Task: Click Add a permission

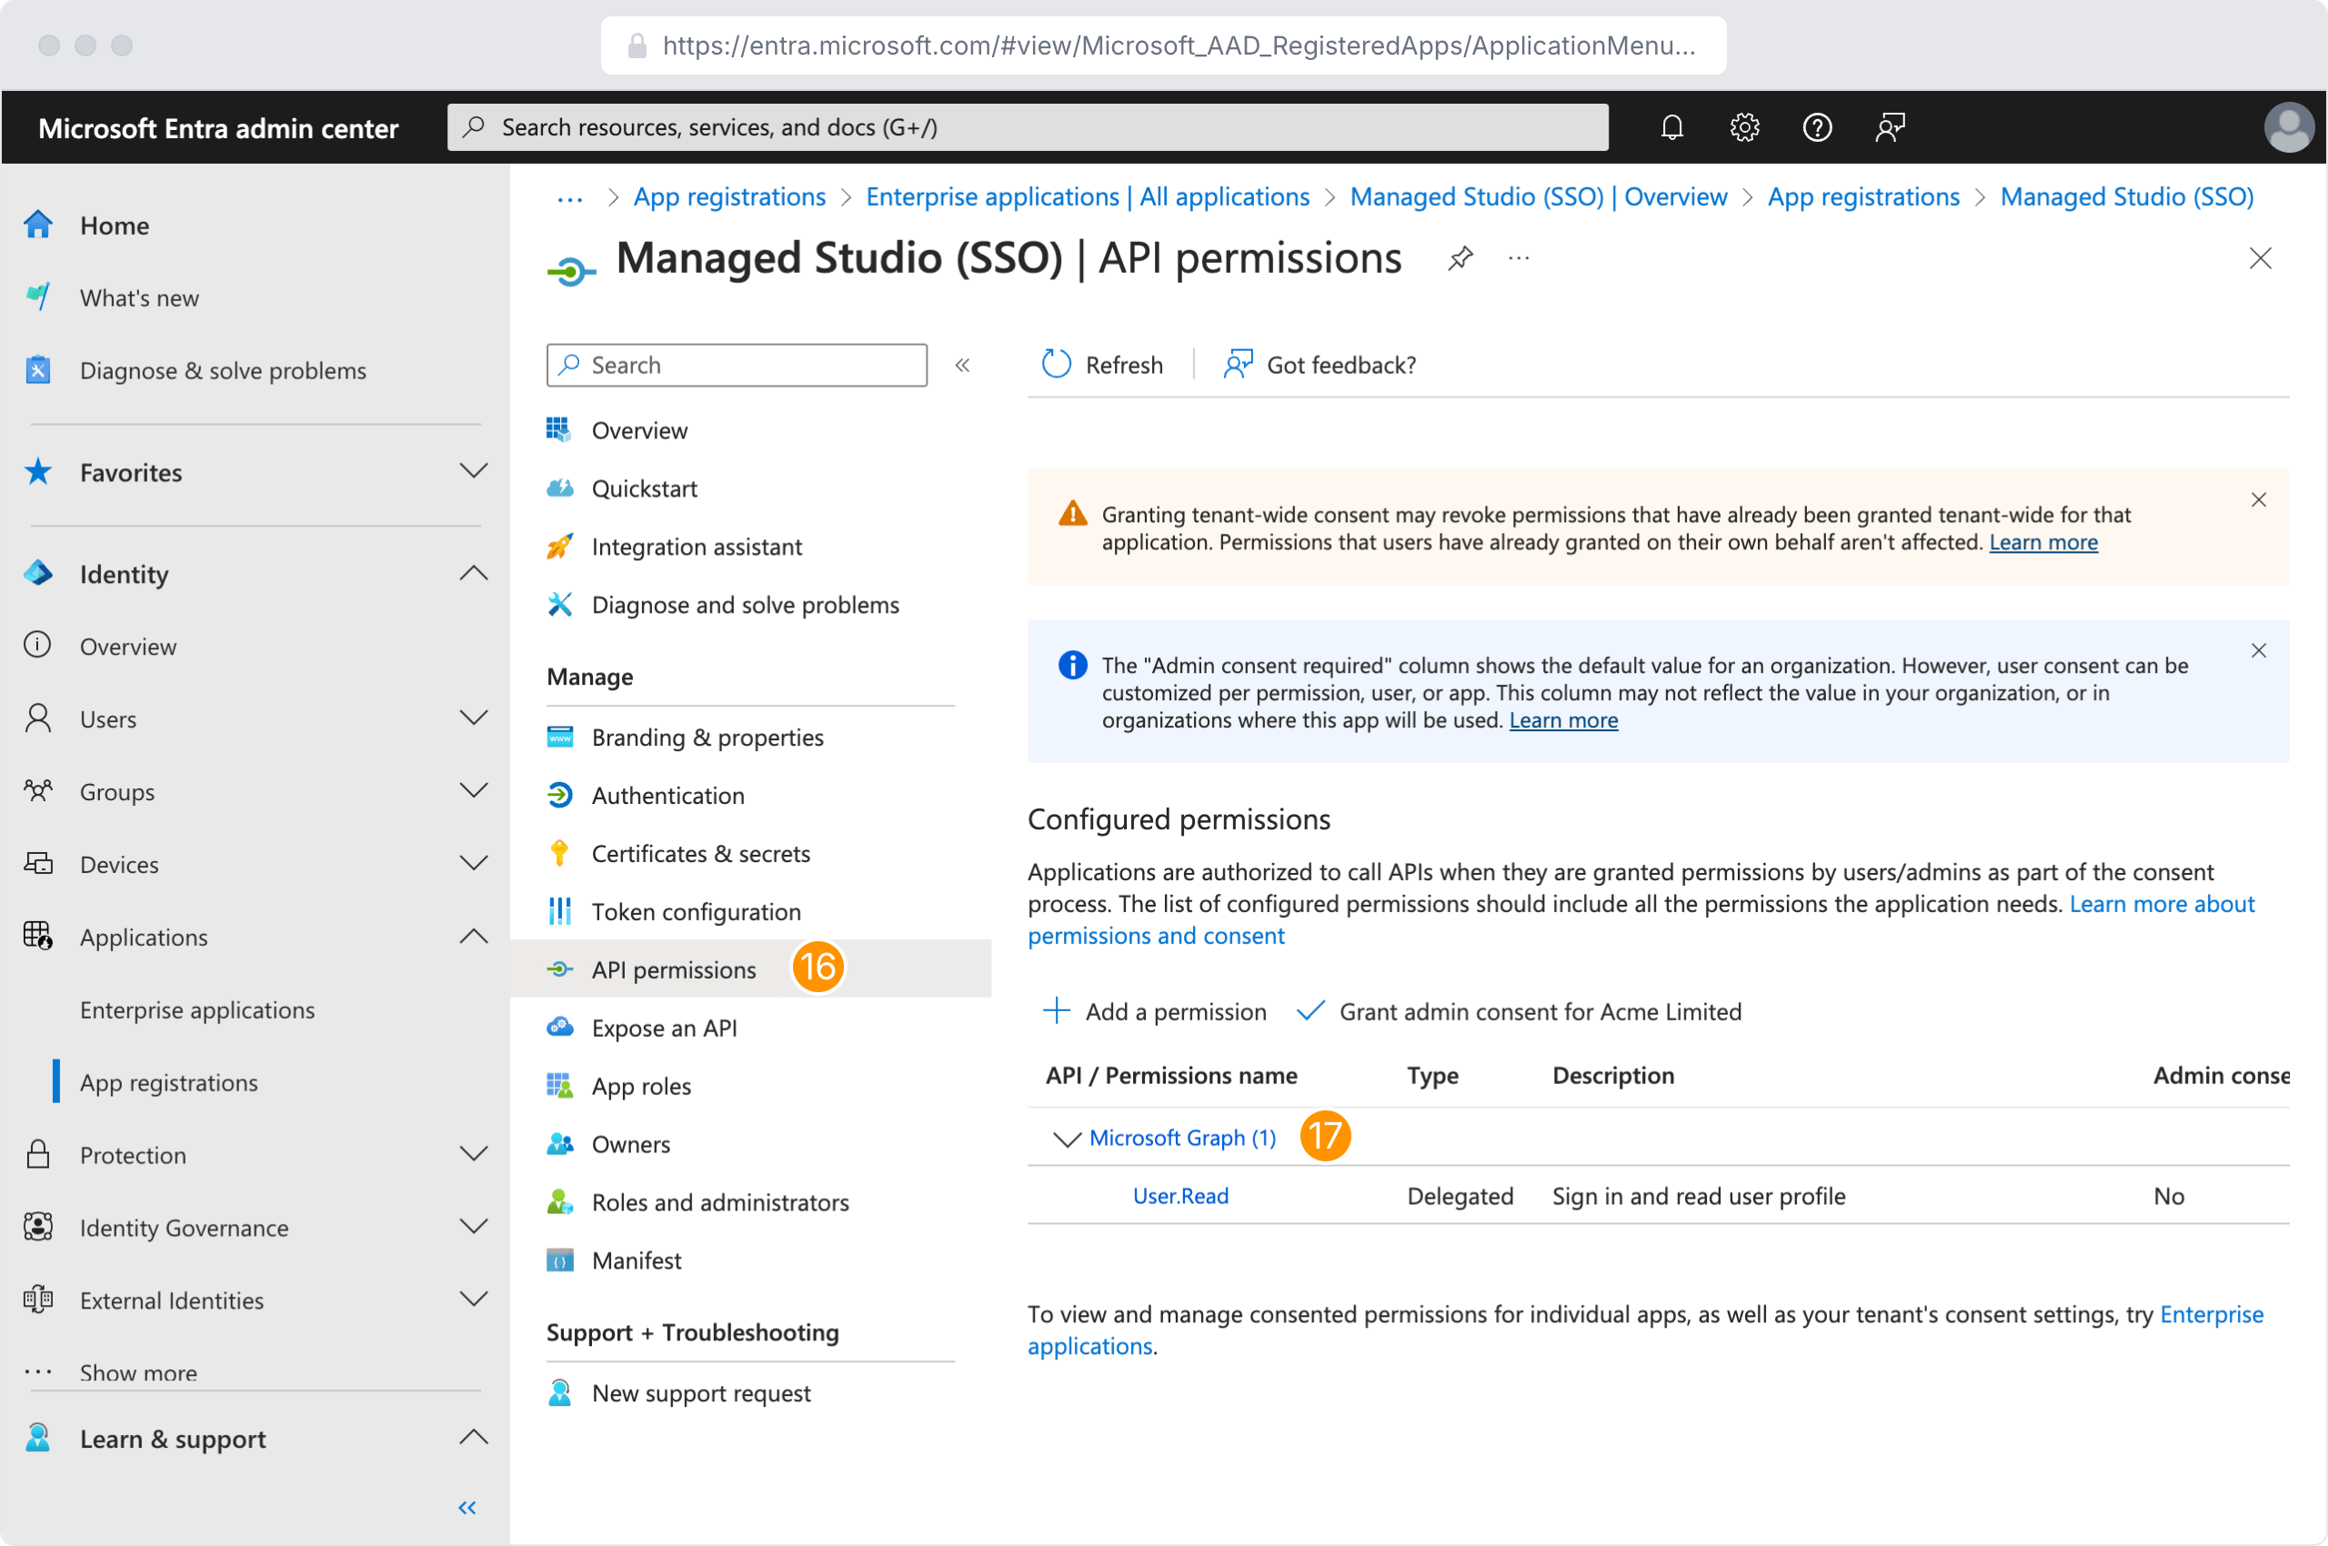Action: click(1155, 1011)
